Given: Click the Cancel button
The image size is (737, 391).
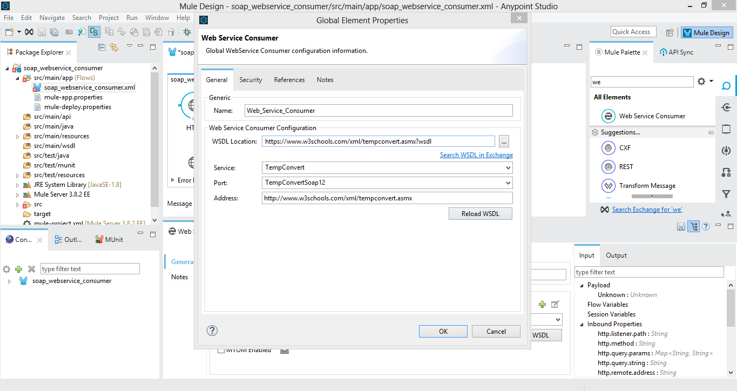Looking at the screenshot, I should (496, 331).
